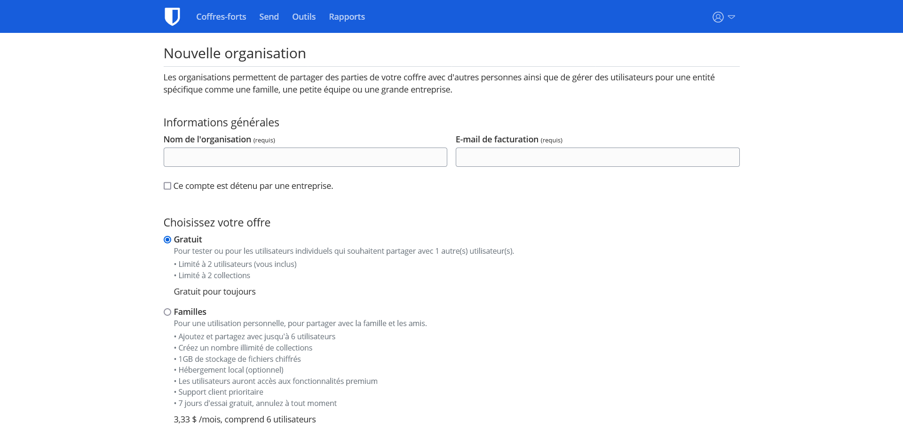Open the Coffres-forts menu item

tap(221, 17)
